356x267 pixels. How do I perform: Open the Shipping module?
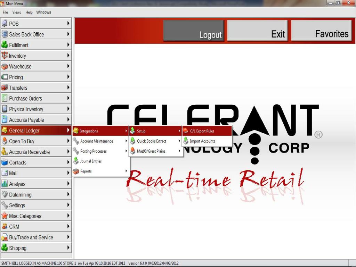[x=36, y=248]
